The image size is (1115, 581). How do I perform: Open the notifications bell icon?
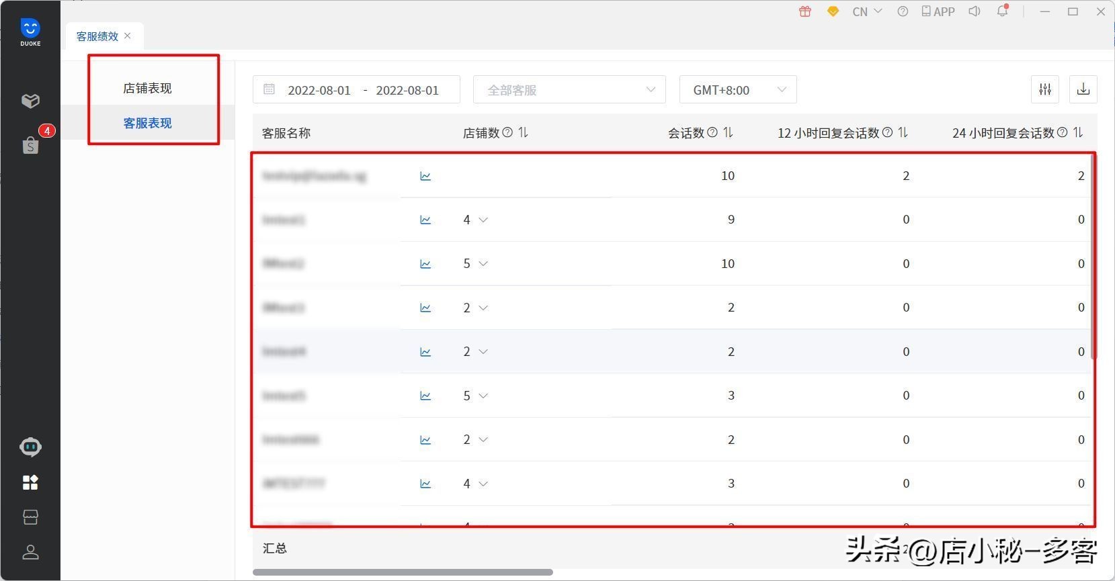coord(1002,11)
